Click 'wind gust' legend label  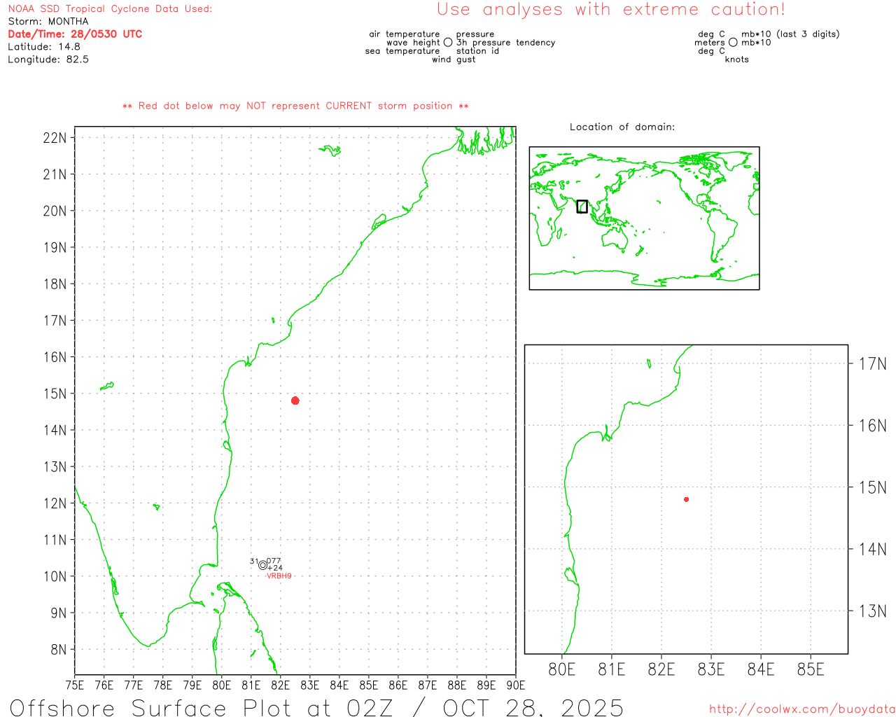(454, 60)
